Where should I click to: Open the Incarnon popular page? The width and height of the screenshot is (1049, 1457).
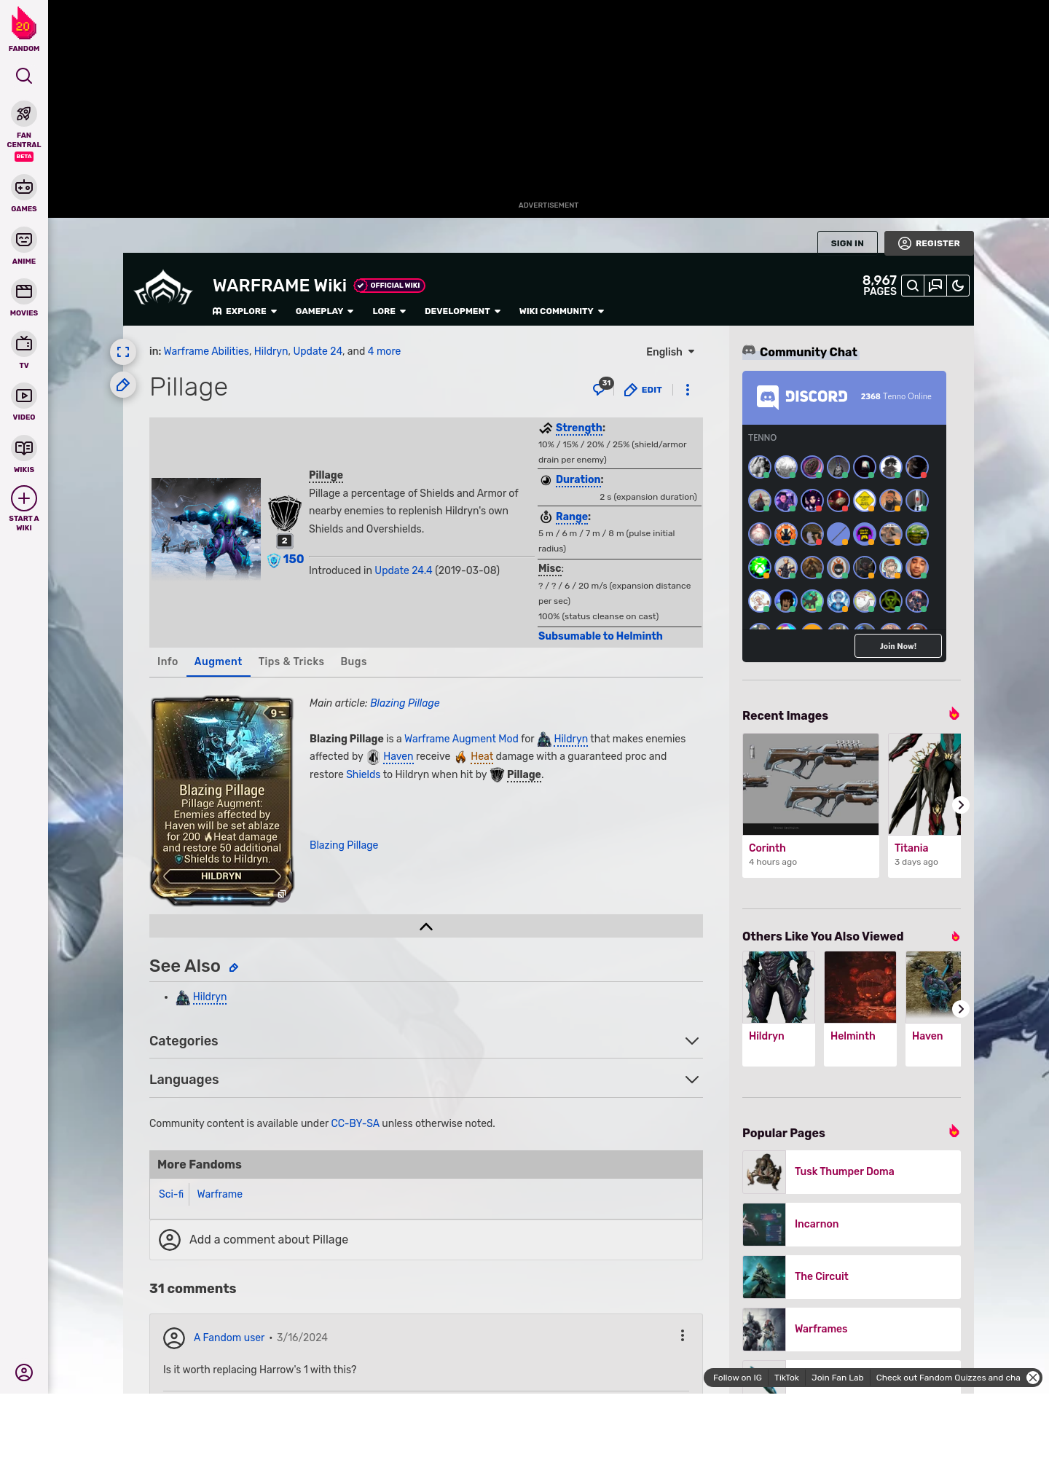coord(852,1224)
